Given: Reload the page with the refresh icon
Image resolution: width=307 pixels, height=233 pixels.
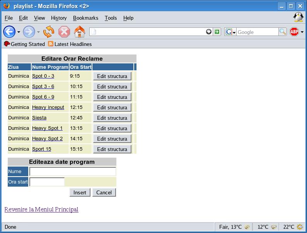Looking at the screenshot, I should [x=49, y=32].
